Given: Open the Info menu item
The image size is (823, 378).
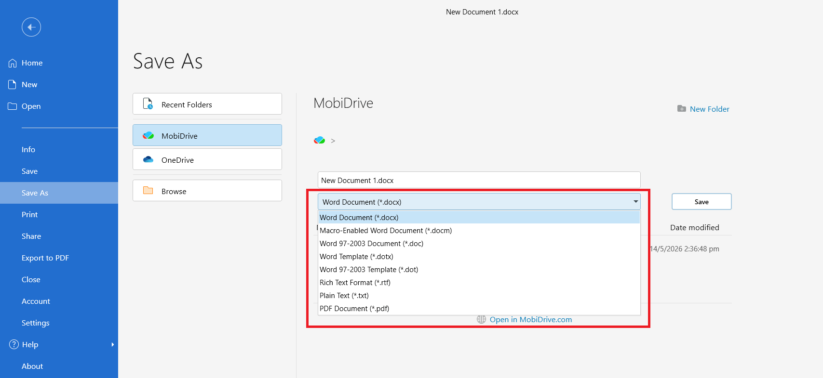Looking at the screenshot, I should [x=59, y=150].
